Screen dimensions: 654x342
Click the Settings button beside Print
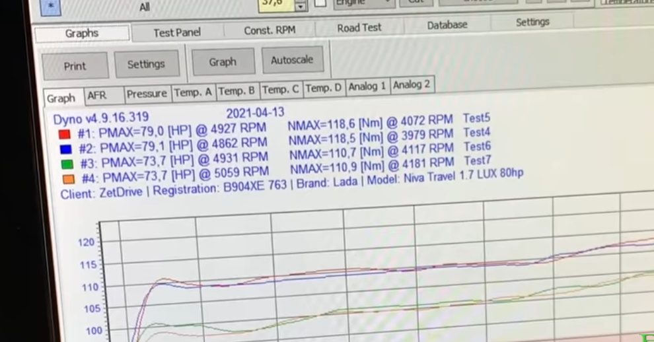point(145,64)
